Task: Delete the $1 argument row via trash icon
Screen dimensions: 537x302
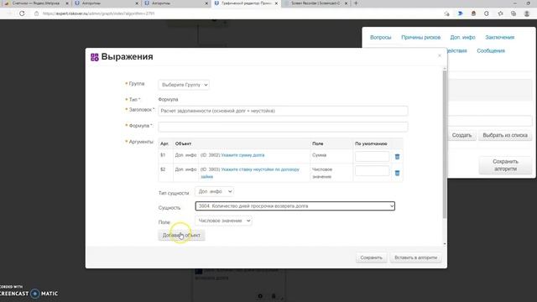Action: tap(397, 157)
